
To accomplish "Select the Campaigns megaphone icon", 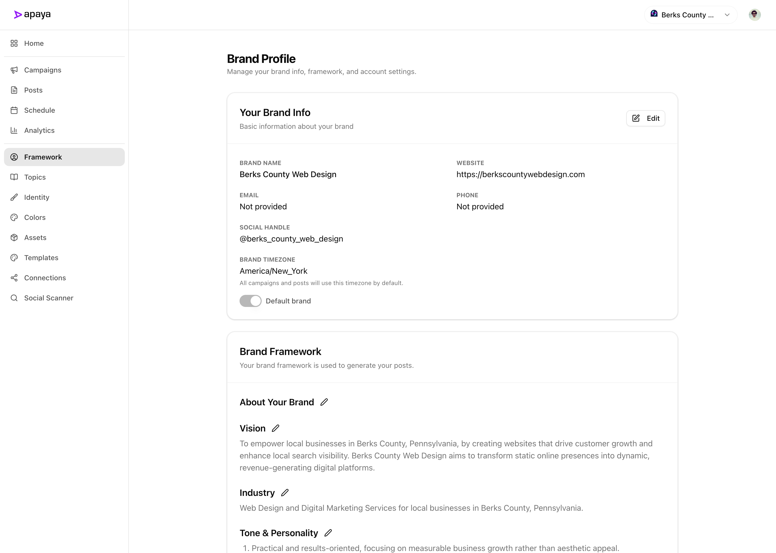I will tap(14, 70).
